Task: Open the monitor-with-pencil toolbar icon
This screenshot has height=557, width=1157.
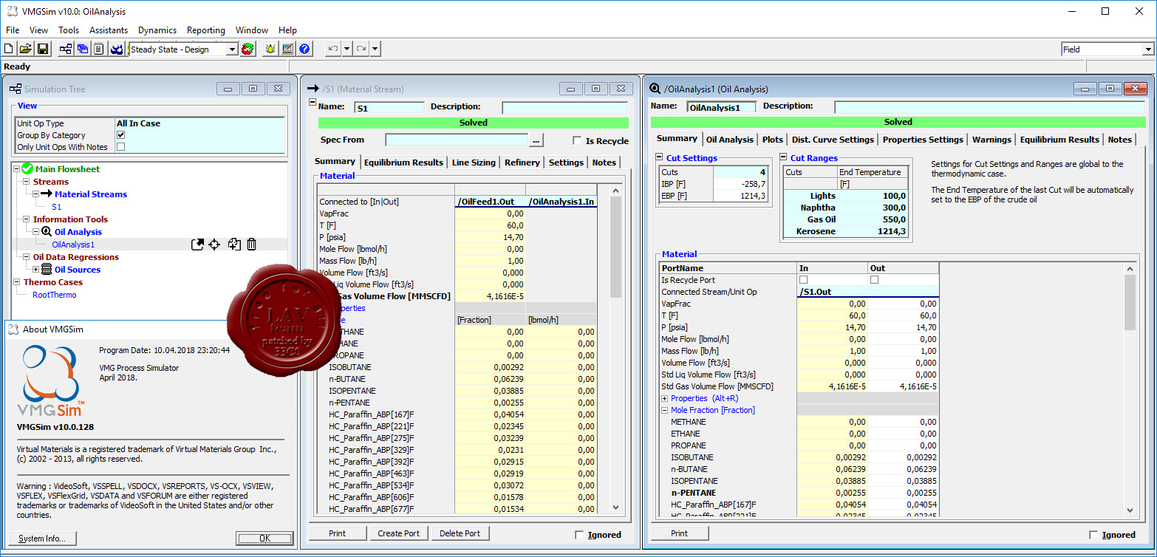Action: pos(287,49)
